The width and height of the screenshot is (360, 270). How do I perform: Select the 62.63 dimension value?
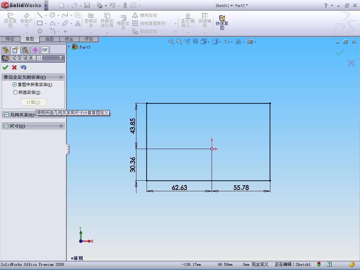(x=179, y=188)
